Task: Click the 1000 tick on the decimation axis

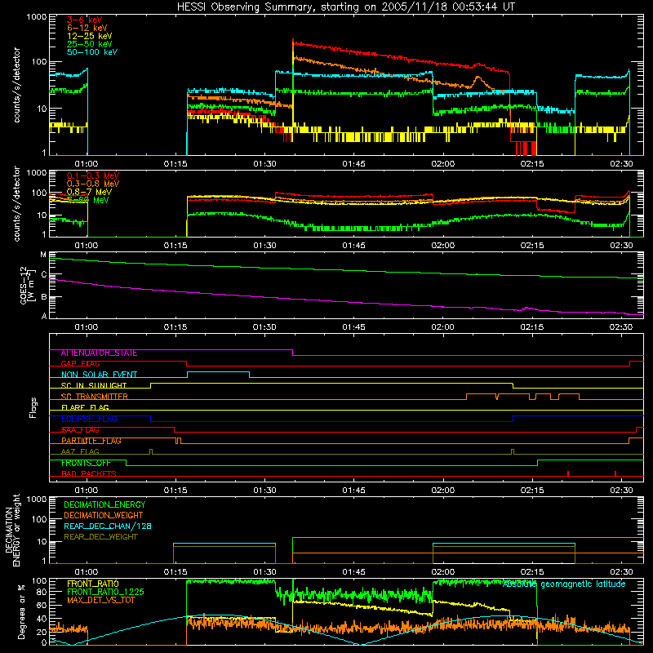Action: (x=37, y=500)
